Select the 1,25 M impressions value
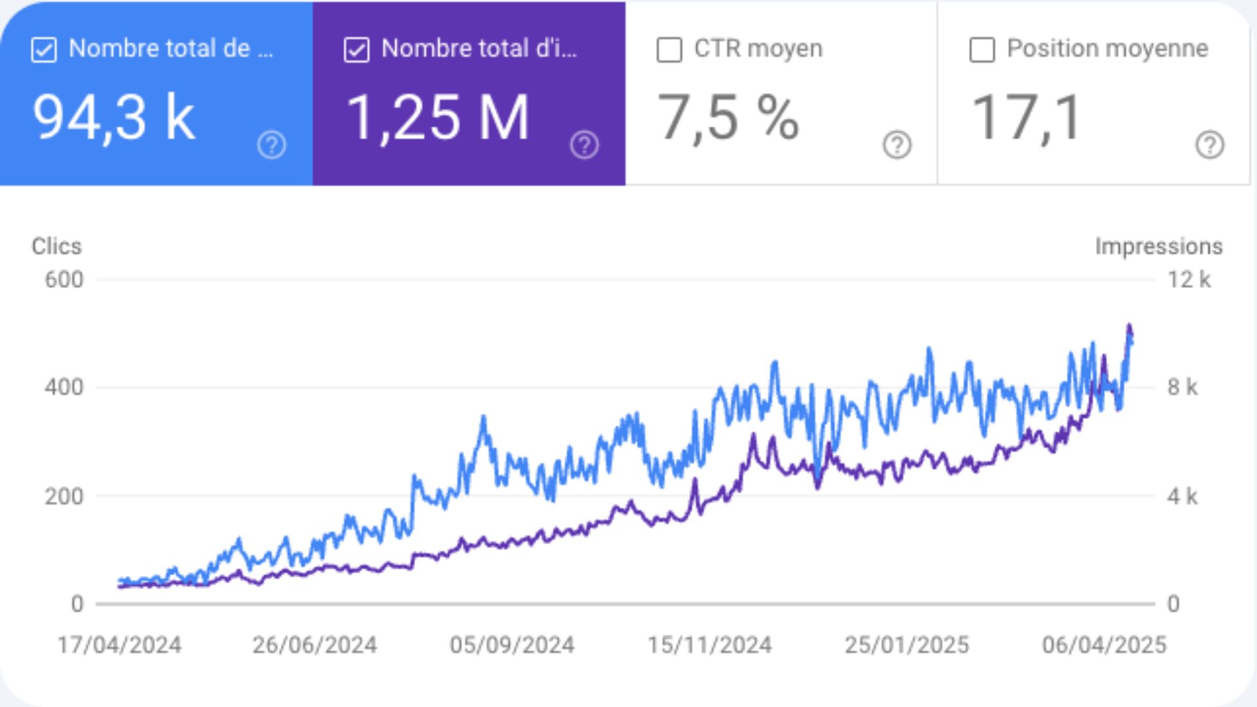 [437, 118]
